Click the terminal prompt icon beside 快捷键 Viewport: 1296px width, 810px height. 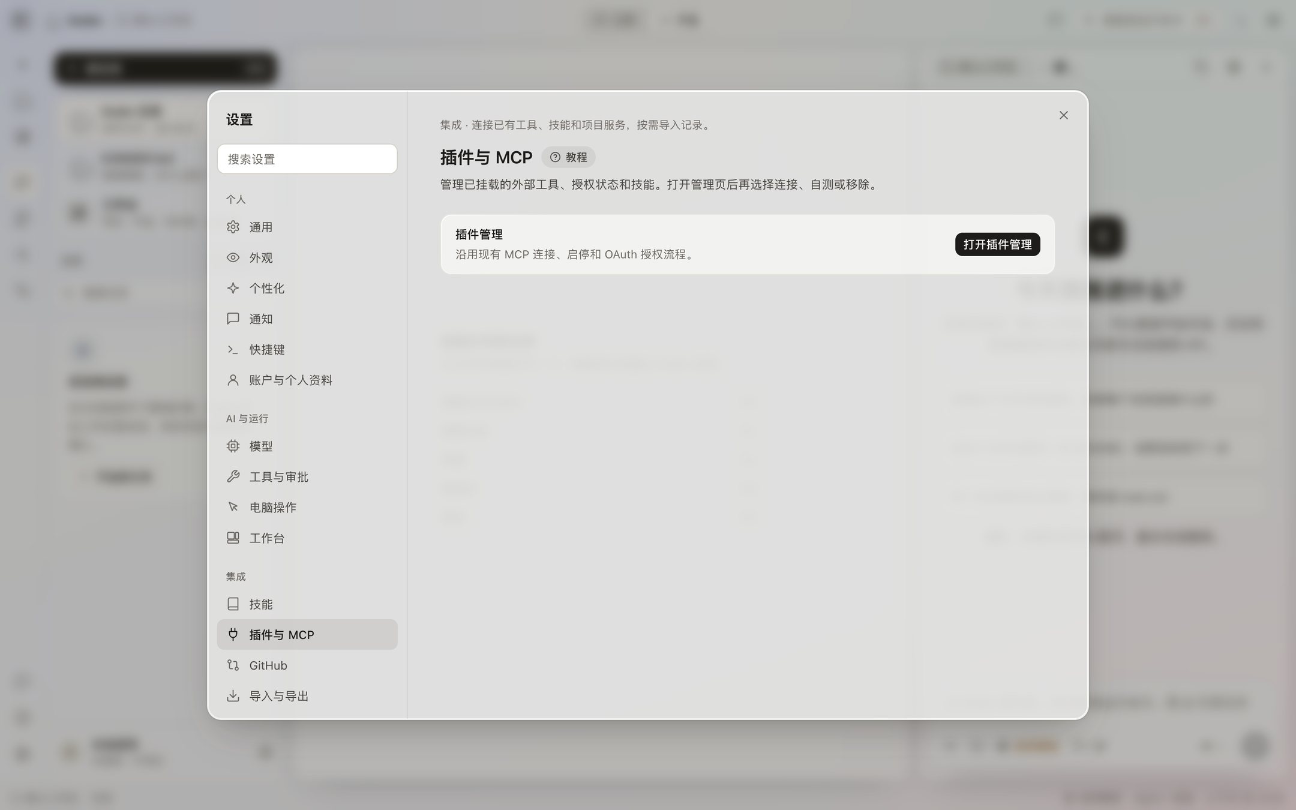233,349
